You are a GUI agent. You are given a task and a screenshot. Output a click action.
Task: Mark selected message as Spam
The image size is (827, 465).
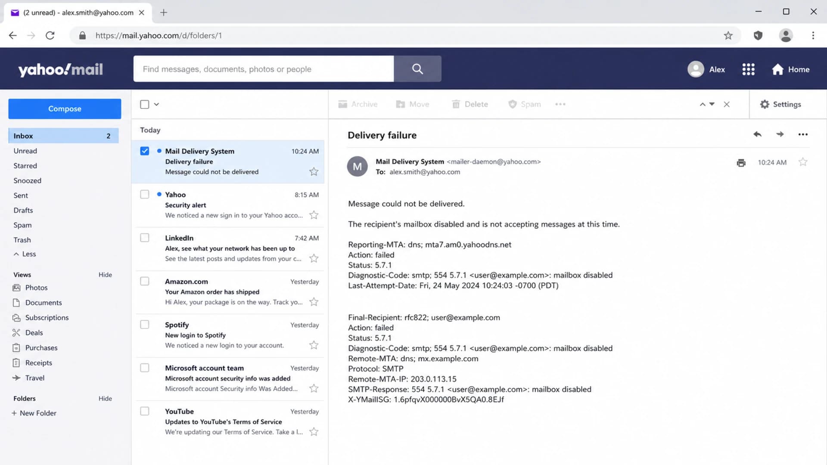click(x=525, y=104)
